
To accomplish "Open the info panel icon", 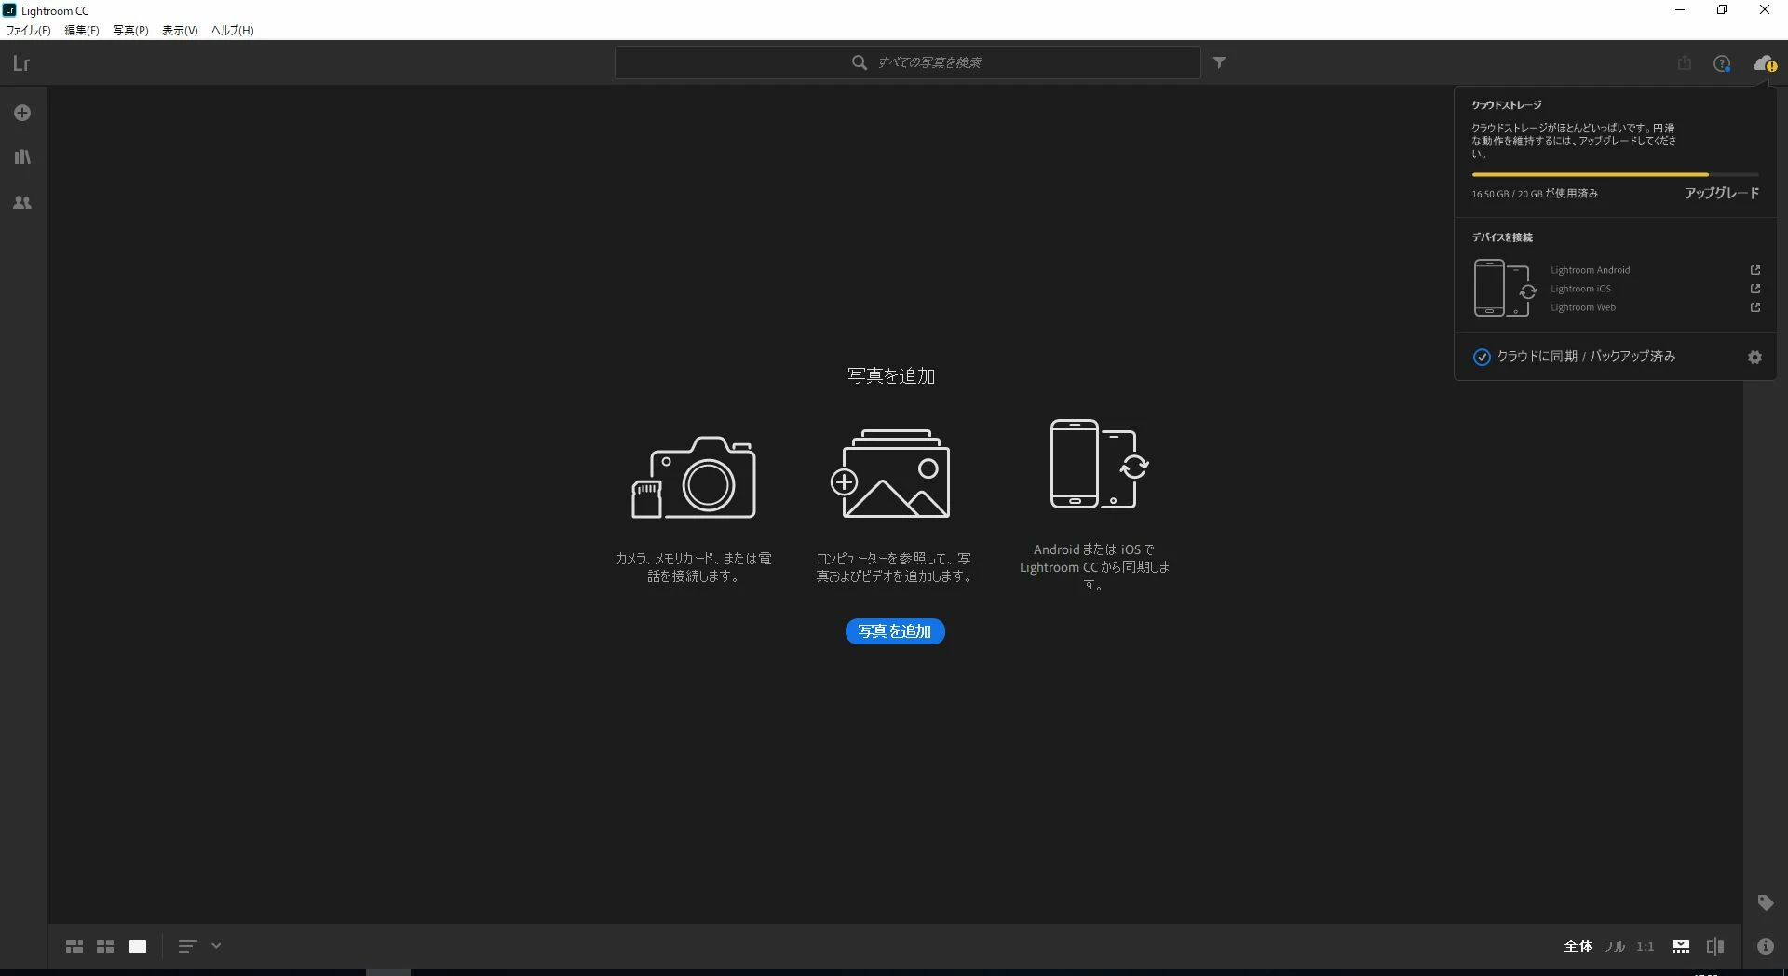I will 1765,946.
